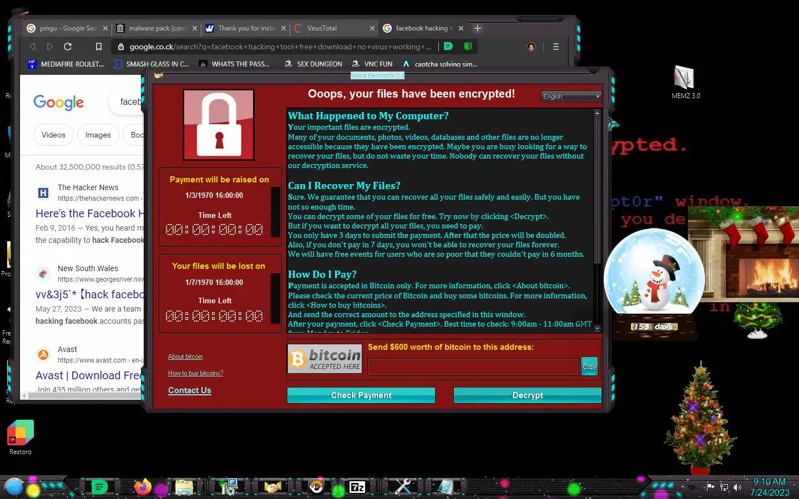Screen dimensions: 799x499
Task: Open the About bitcoin link
Action: point(185,357)
